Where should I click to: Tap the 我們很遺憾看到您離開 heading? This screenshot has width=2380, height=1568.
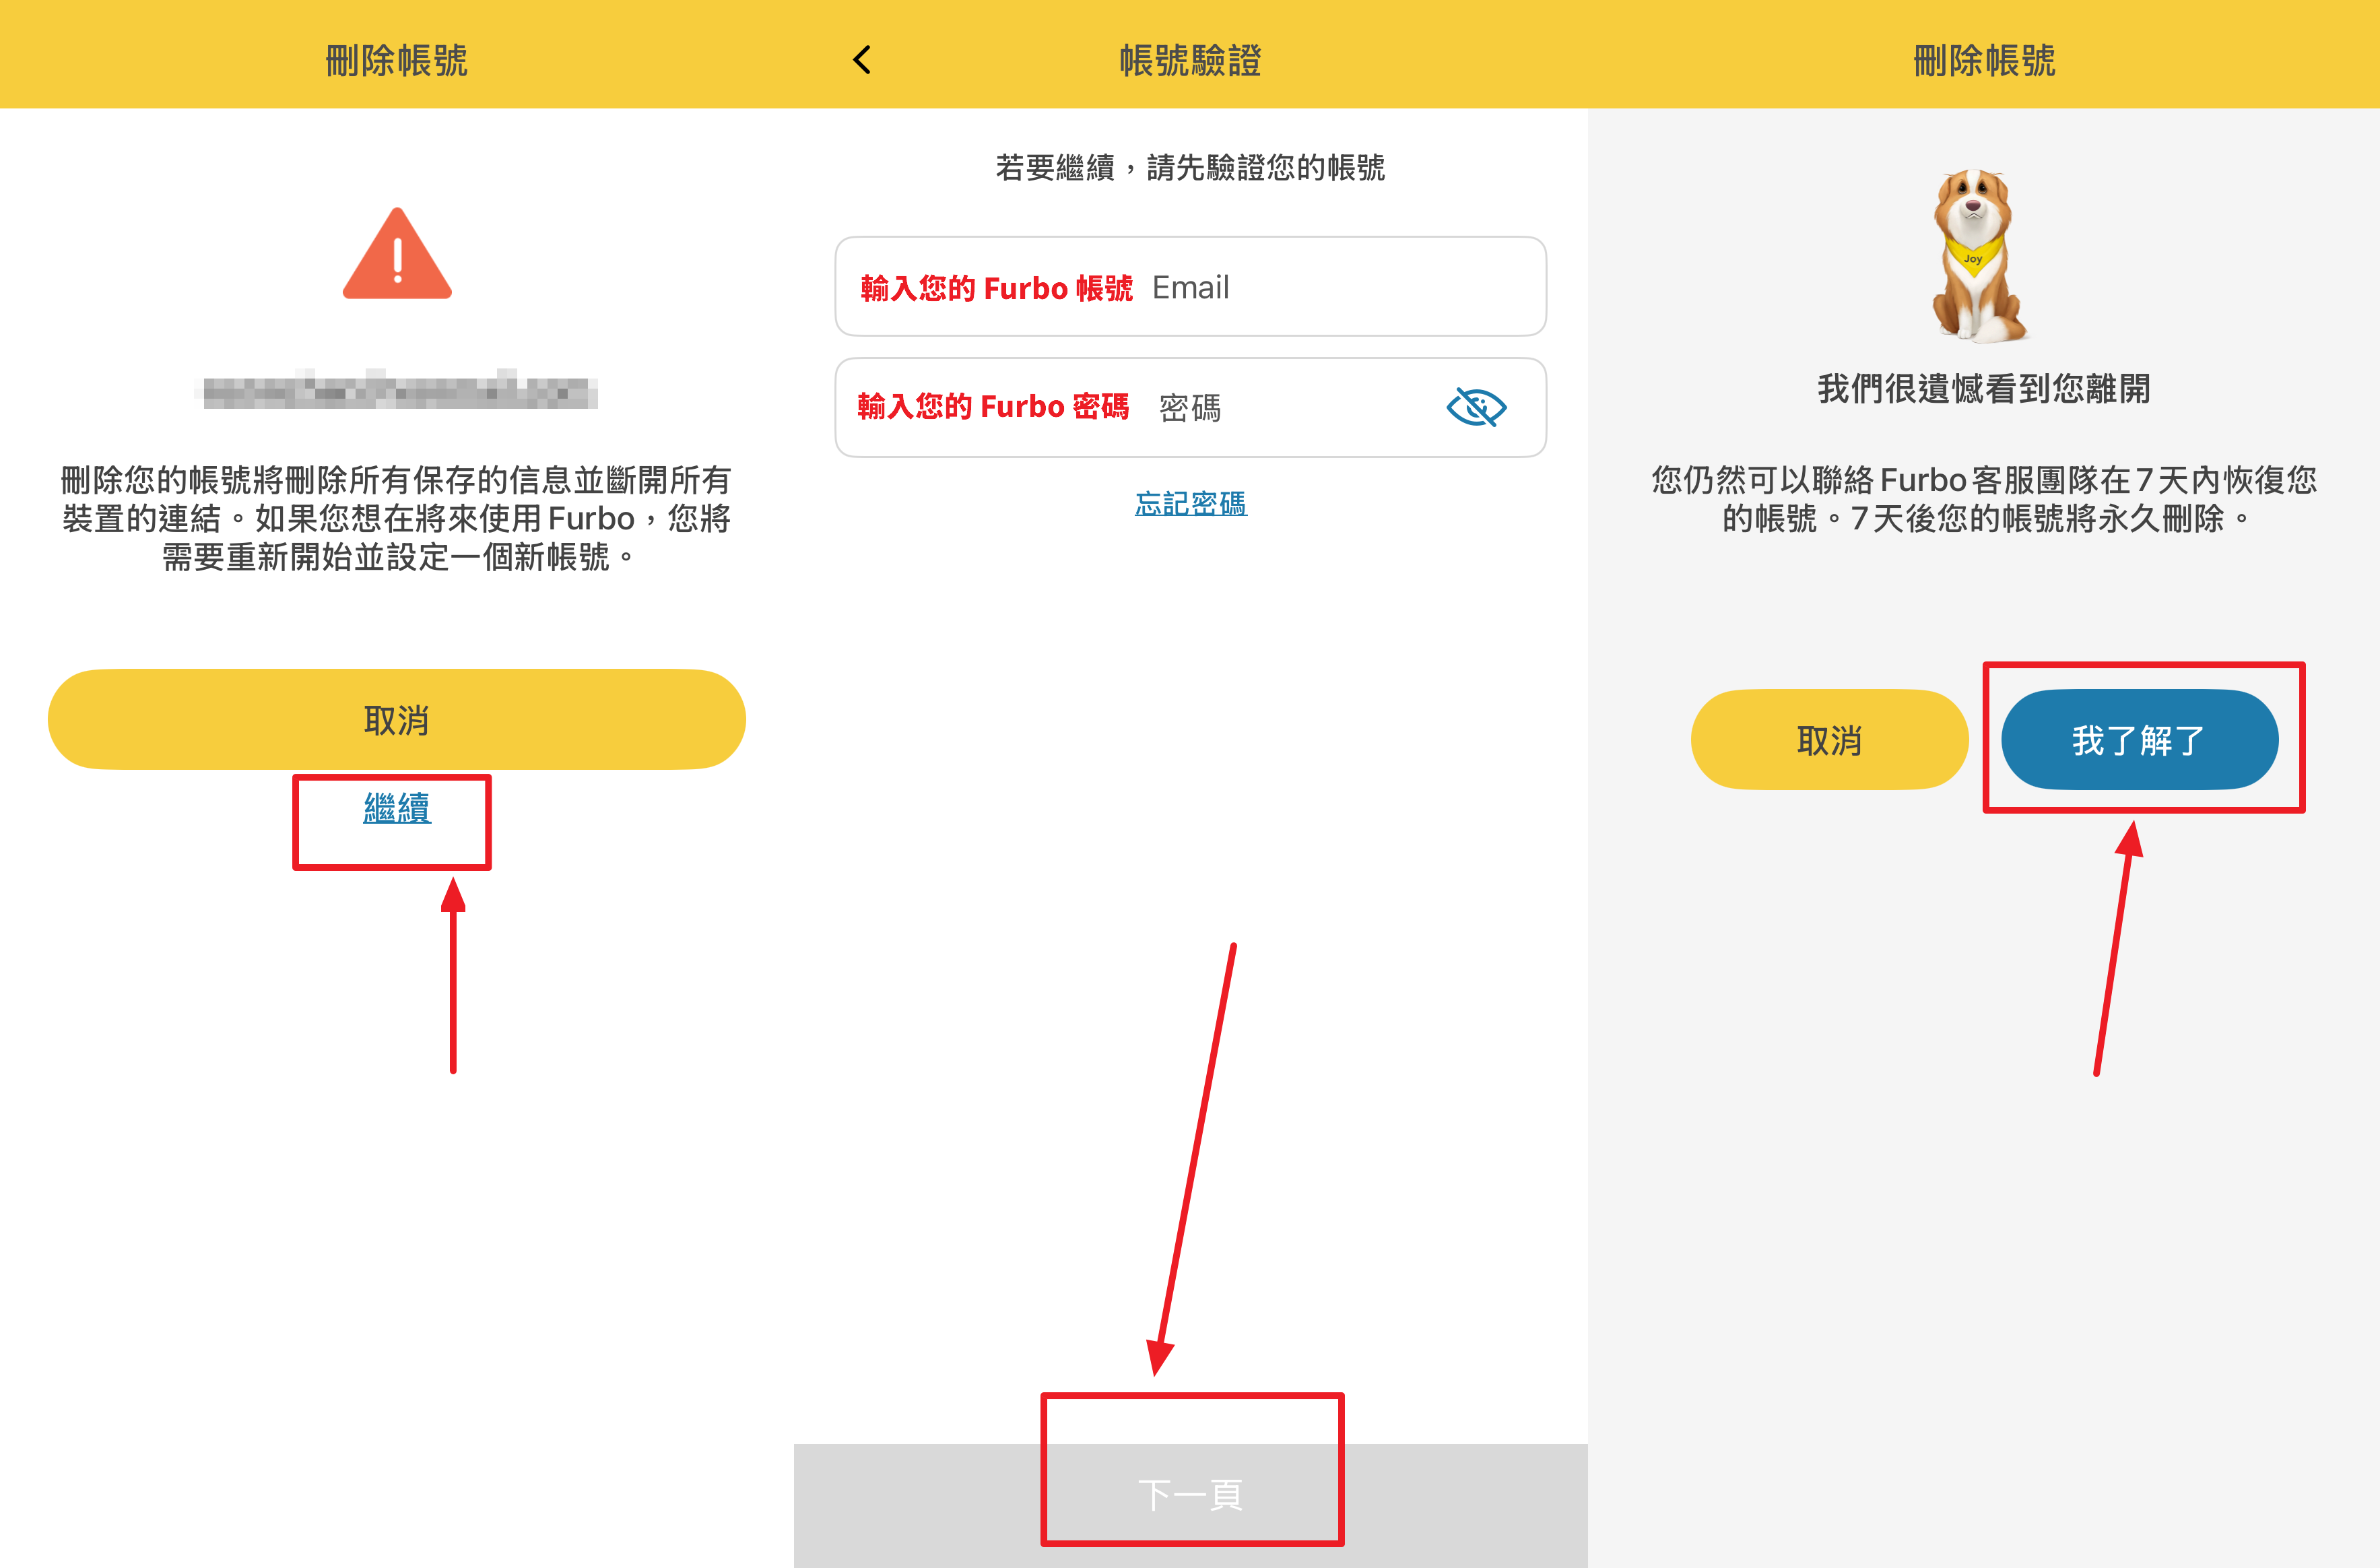1984,388
